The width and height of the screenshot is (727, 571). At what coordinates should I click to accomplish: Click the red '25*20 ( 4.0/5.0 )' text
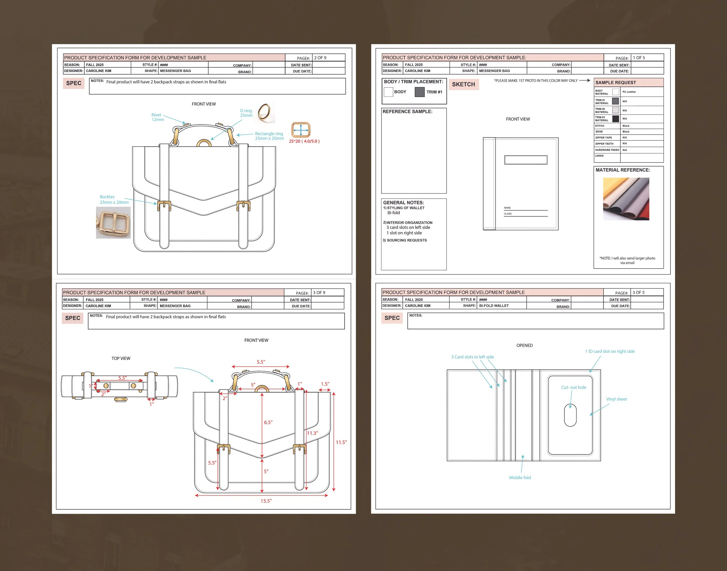point(304,141)
